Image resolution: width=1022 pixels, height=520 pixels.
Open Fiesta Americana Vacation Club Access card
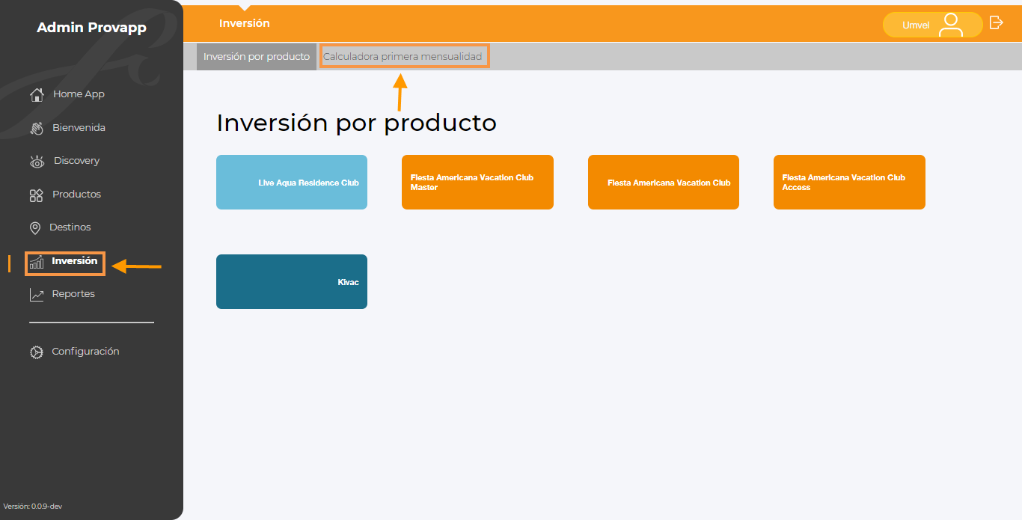[x=849, y=182]
